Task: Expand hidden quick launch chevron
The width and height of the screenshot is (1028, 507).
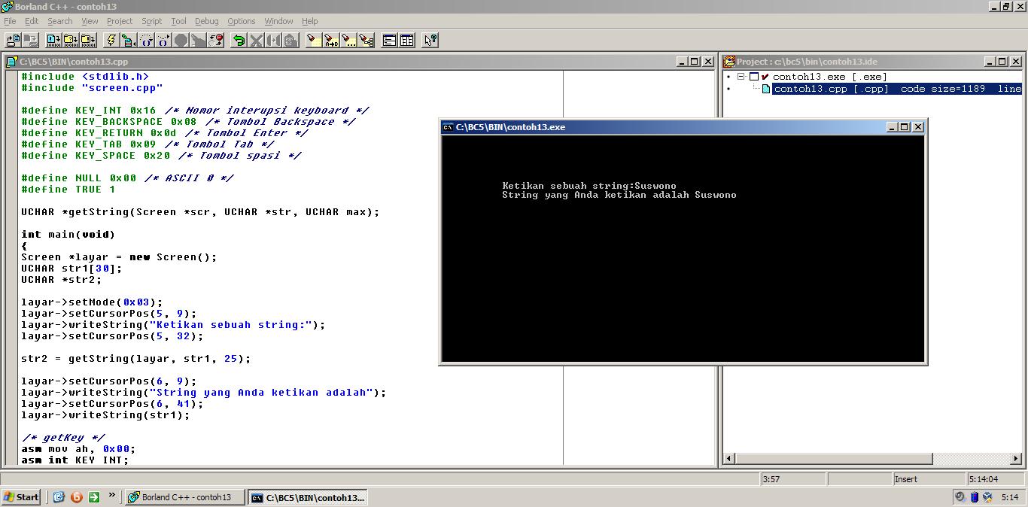Action: point(112,495)
